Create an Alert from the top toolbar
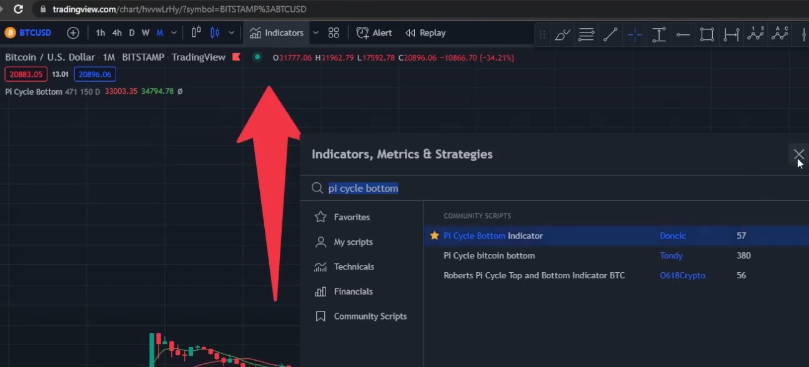Screen dimensions: 809x367 click(374, 33)
